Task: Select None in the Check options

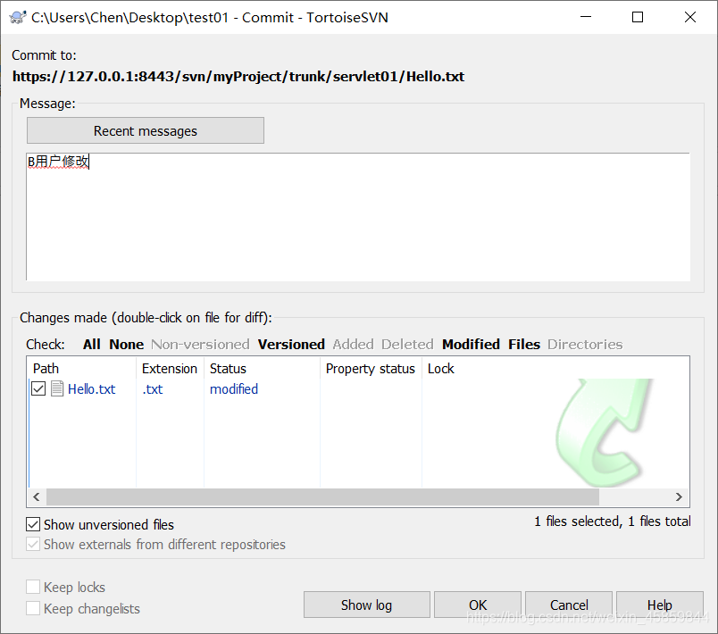Action: 127,345
